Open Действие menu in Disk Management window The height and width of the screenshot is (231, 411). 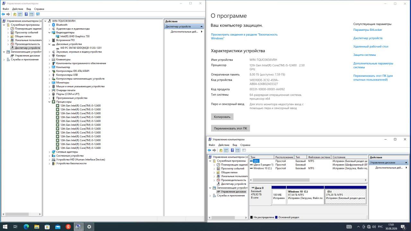tap(224, 145)
